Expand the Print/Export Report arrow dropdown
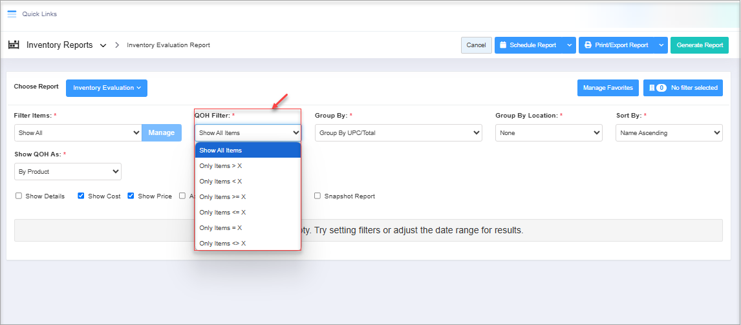Screen dimensions: 741x325 click(661, 45)
